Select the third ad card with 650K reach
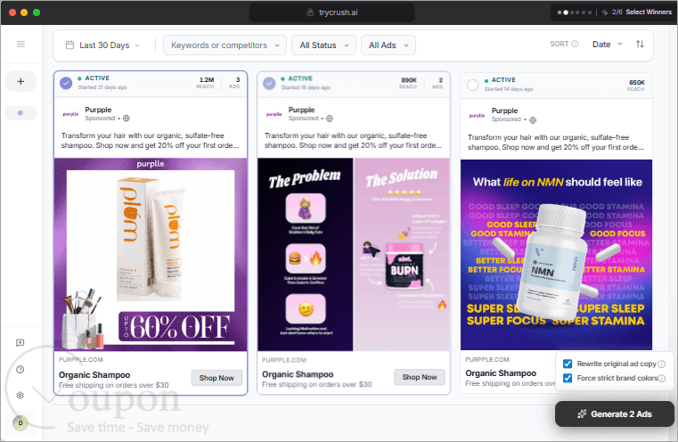Screen dimensions: 678x442 472,85
